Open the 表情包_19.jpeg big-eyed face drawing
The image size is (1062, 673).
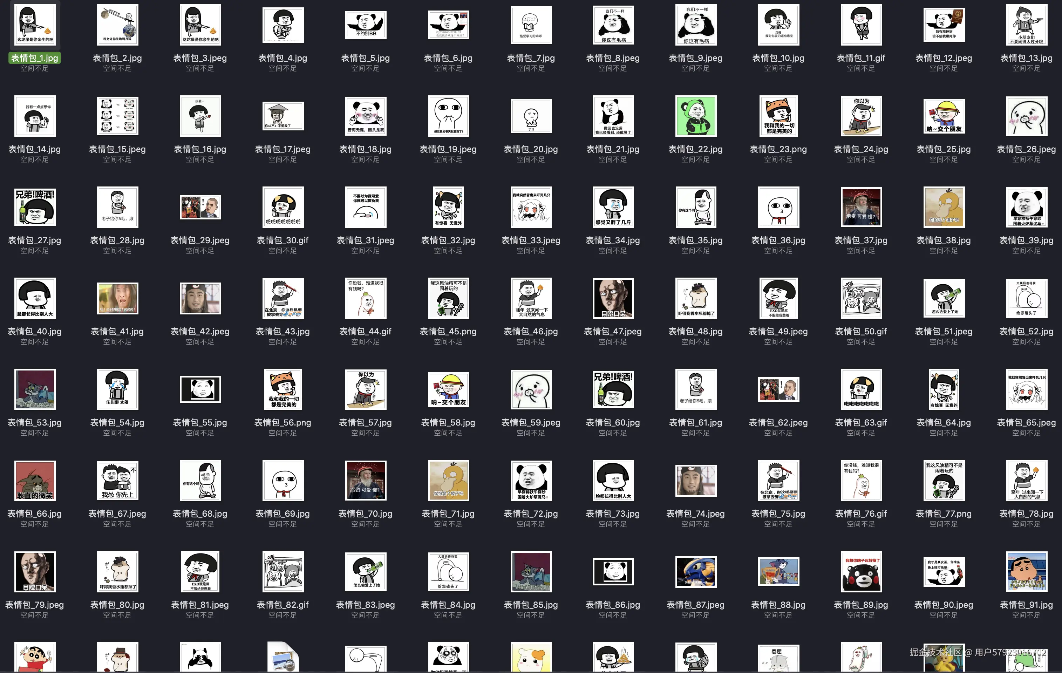point(448,116)
